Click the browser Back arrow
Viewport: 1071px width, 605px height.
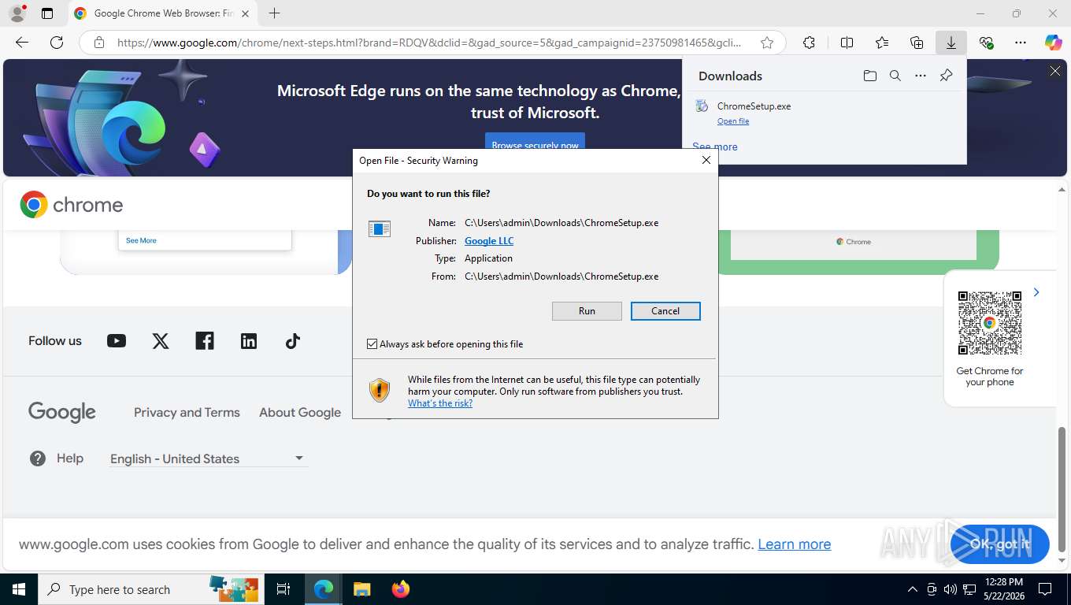22,43
